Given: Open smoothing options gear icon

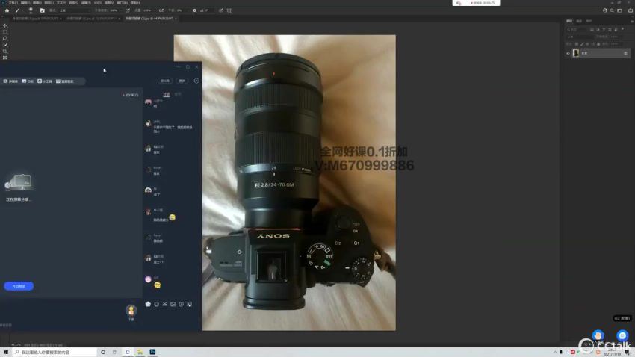Looking at the screenshot, I should pos(194,10).
